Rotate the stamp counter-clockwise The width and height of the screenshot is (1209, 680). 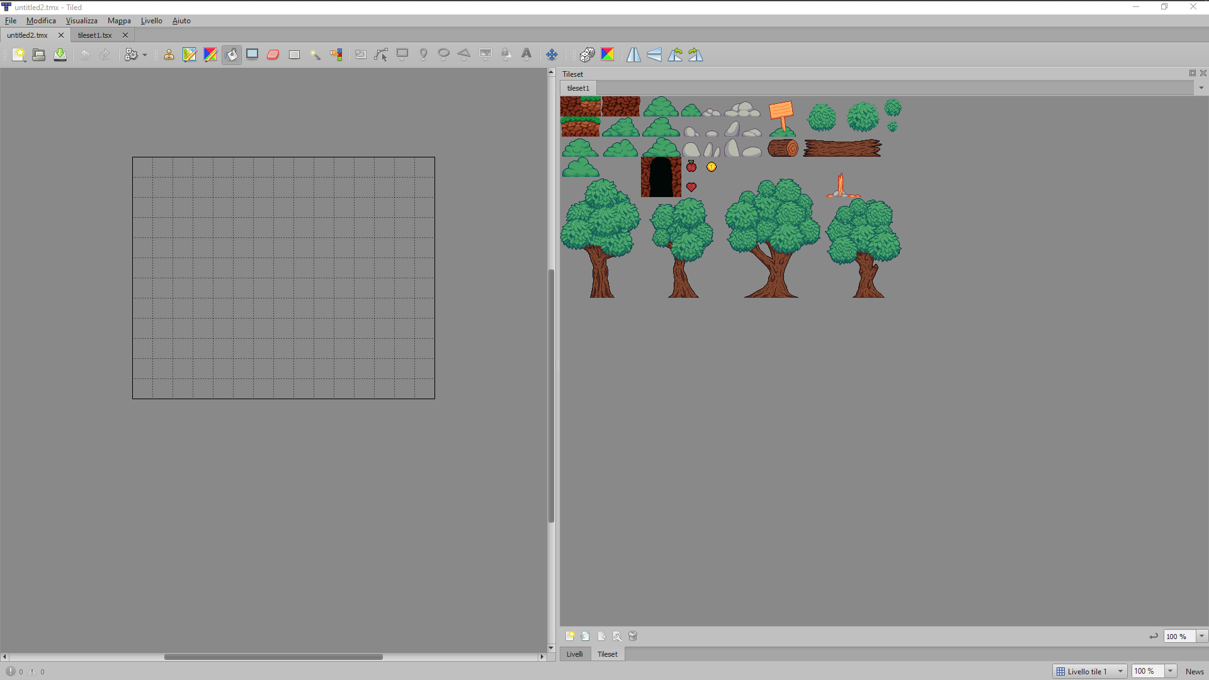[676, 55]
